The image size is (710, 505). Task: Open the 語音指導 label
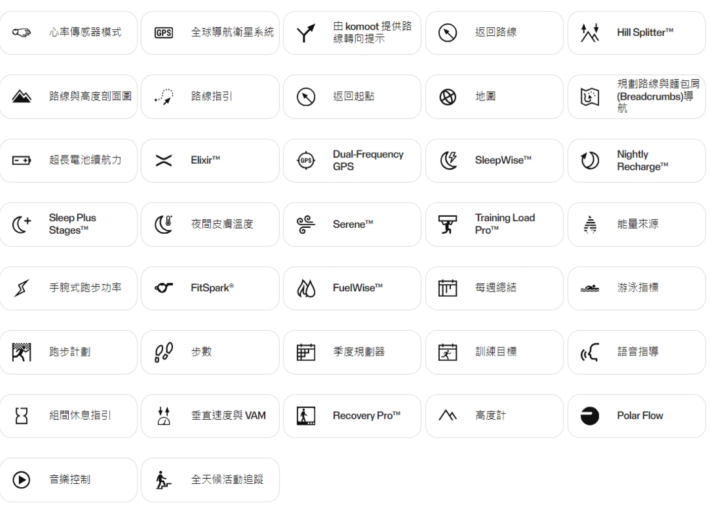[638, 351]
